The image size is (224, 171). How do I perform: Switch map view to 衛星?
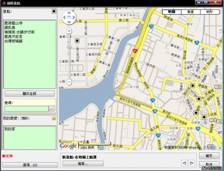point(191,12)
